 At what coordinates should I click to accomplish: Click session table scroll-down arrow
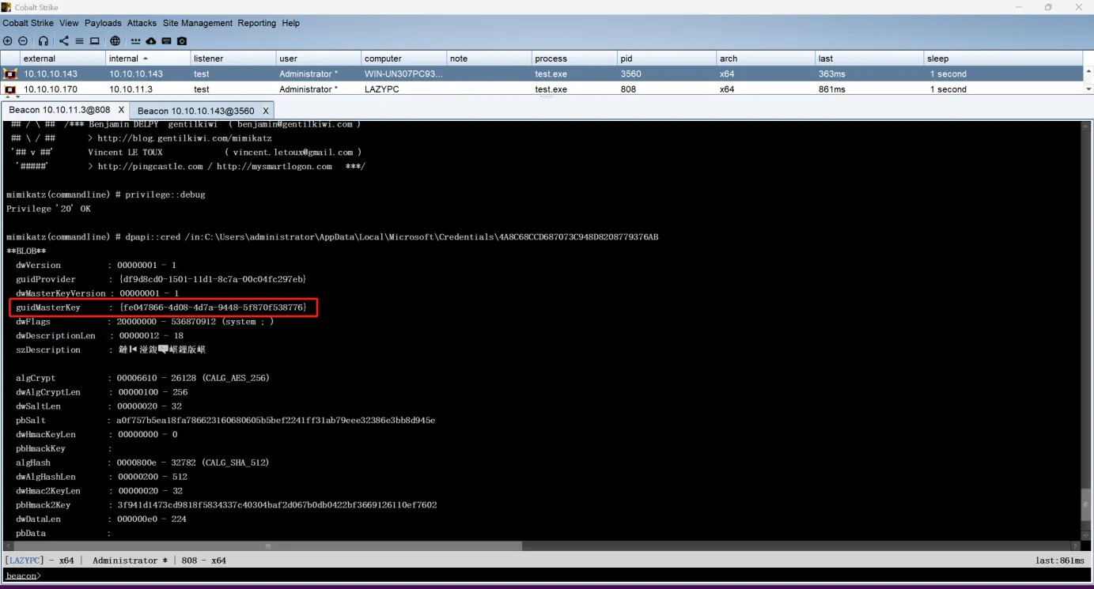tap(1088, 90)
